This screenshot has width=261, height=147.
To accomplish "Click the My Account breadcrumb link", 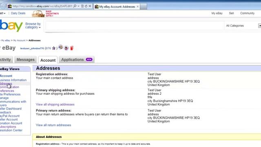I will point(19,40).
